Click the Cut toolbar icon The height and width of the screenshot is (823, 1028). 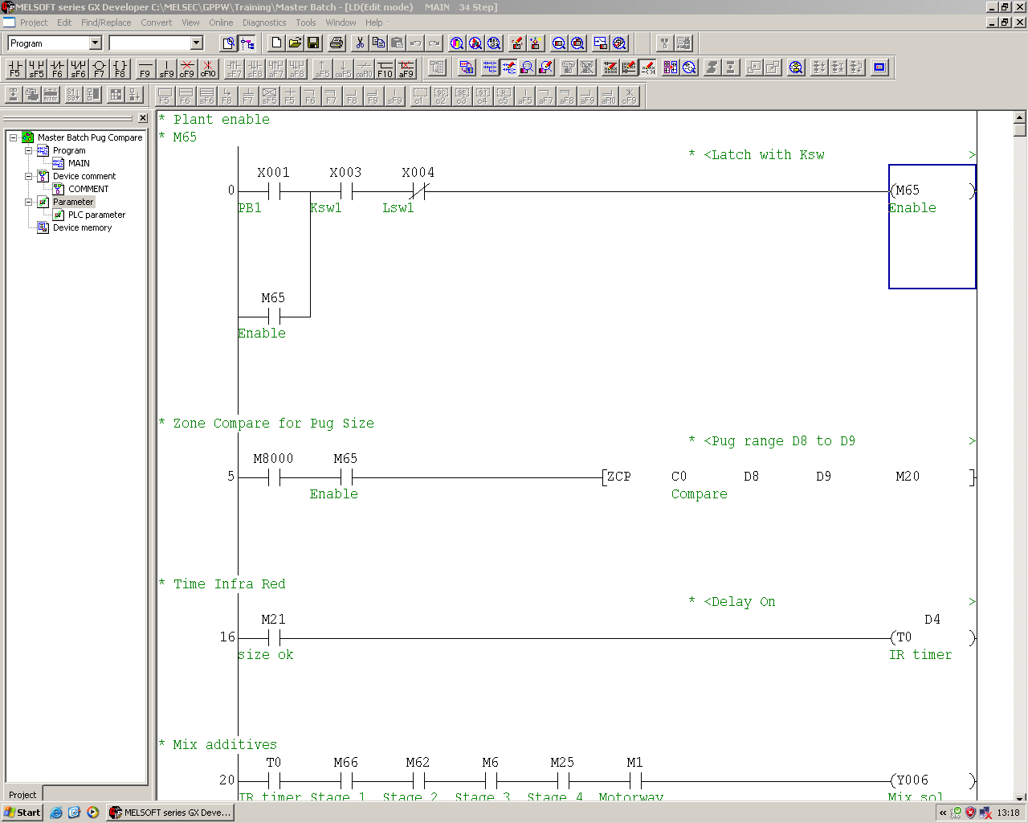pos(361,43)
